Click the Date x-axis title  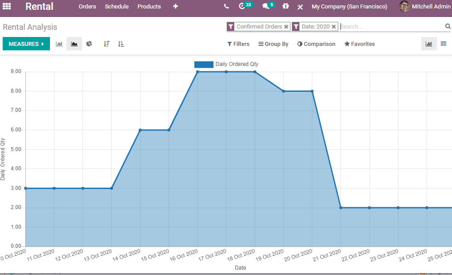tap(241, 268)
